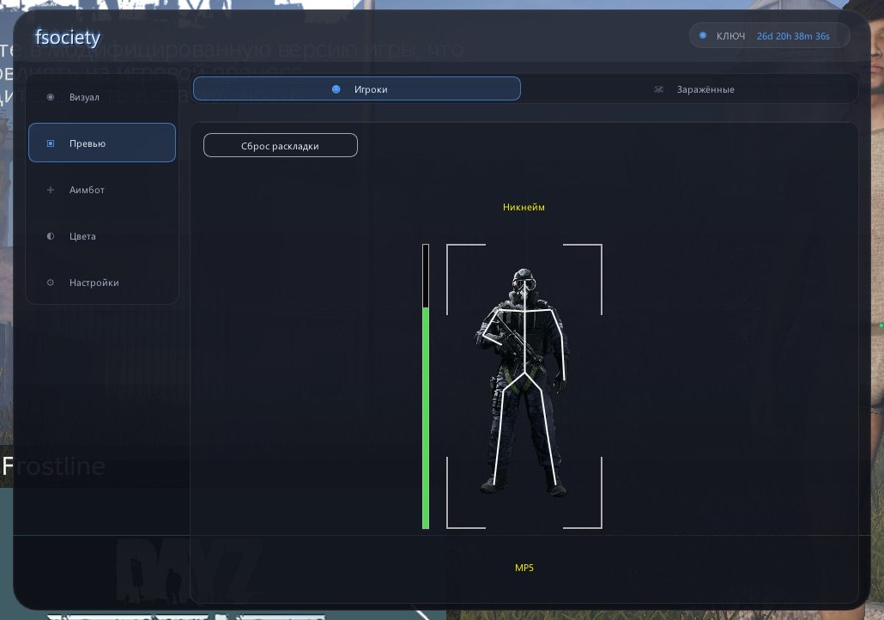The width and height of the screenshot is (884, 620).
Task: Select the Превью sidebar item
Action: pyautogui.click(x=102, y=143)
